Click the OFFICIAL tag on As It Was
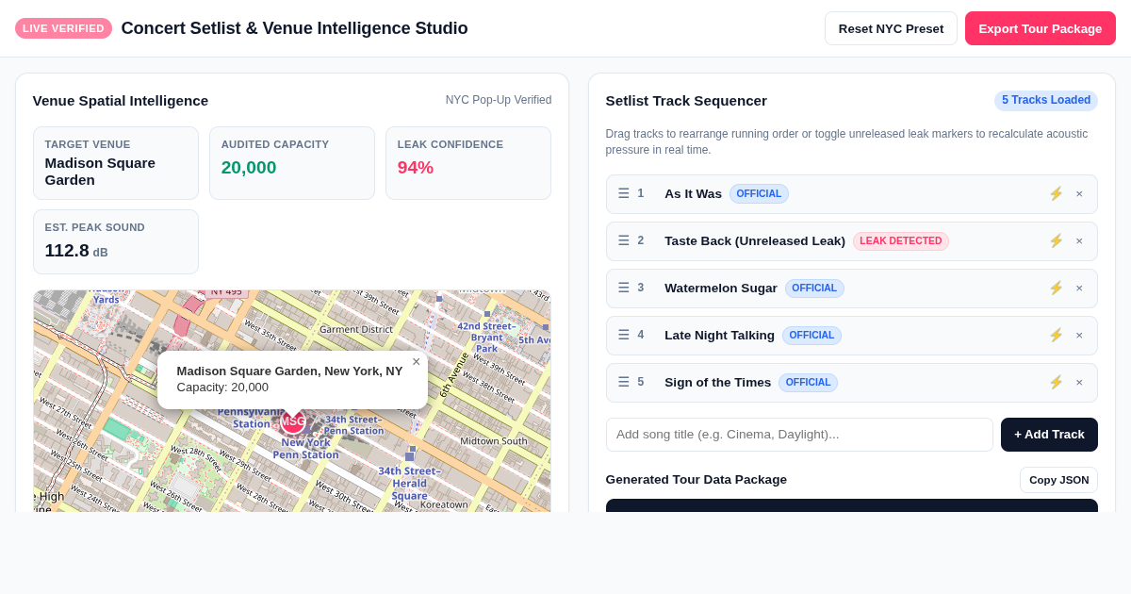 [759, 194]
